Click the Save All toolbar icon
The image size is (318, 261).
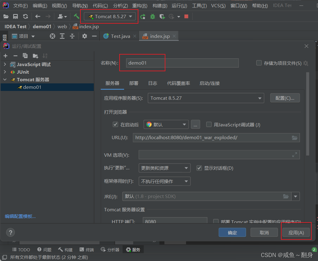pos(15,16)
